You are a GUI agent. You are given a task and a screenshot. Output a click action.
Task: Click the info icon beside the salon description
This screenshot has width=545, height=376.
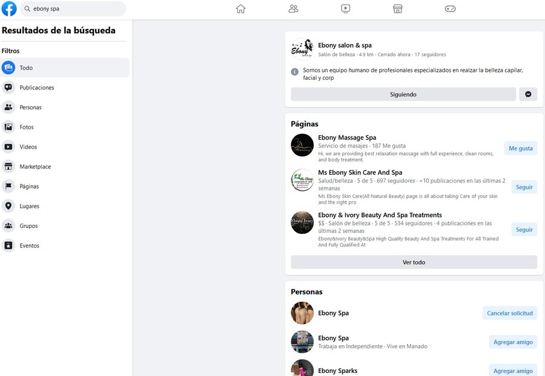[294, 72]
